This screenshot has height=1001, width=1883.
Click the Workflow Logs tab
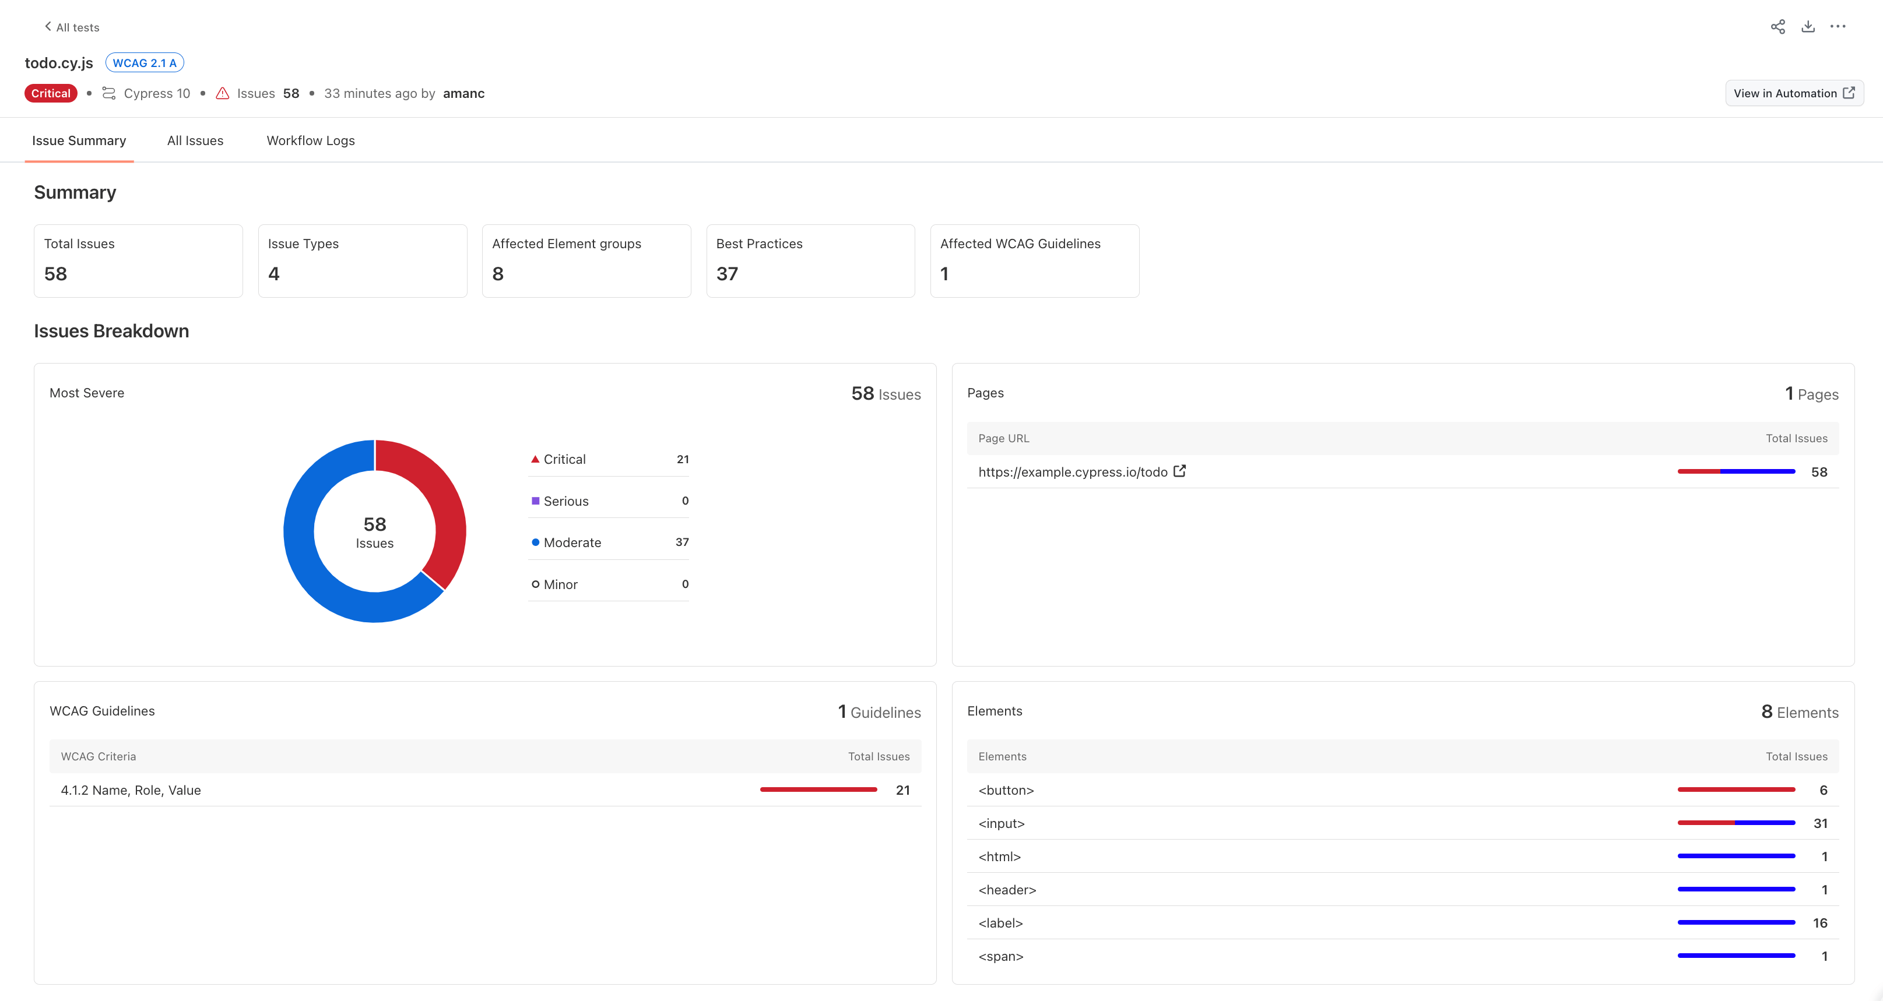pyautogui.click(x=310, y=140)
